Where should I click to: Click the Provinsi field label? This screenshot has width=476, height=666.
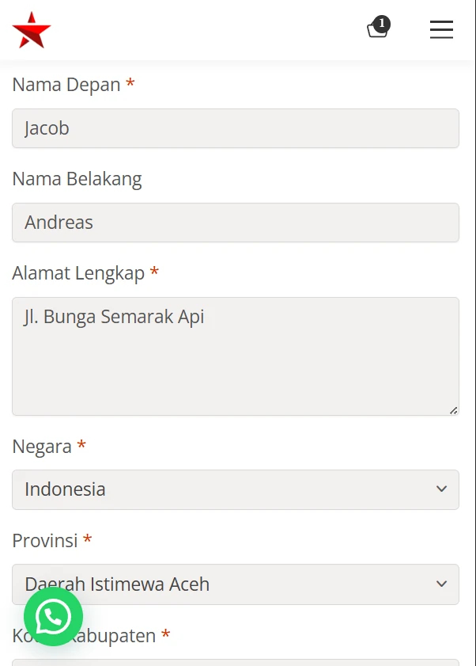(45, 541)
